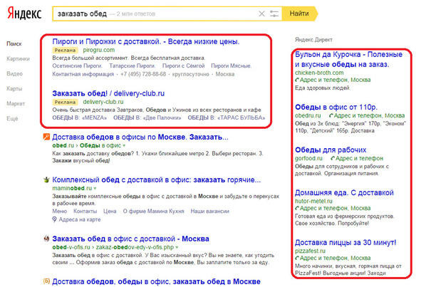This screenshot has height=287, width=421.
Task: Open chicken-broth.com URL
Action: (x=319, y=73)
